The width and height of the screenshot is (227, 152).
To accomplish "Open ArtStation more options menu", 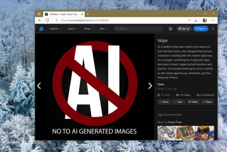I will (213, 29).
